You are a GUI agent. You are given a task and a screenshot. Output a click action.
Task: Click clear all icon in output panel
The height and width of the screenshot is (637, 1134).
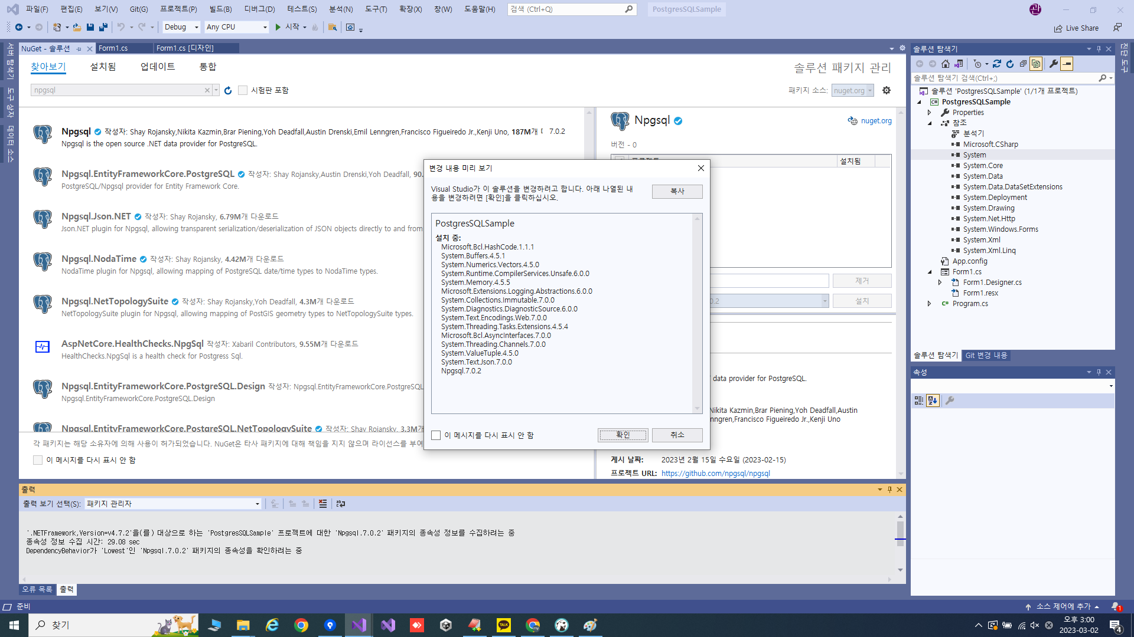point(322,504)
